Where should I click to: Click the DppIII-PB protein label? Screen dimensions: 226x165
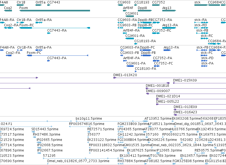148,53
